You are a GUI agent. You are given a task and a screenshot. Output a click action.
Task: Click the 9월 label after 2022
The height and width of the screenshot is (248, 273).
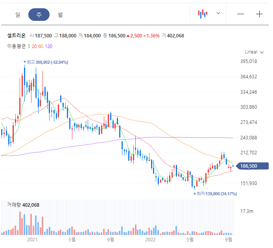(x=229, y=239)
